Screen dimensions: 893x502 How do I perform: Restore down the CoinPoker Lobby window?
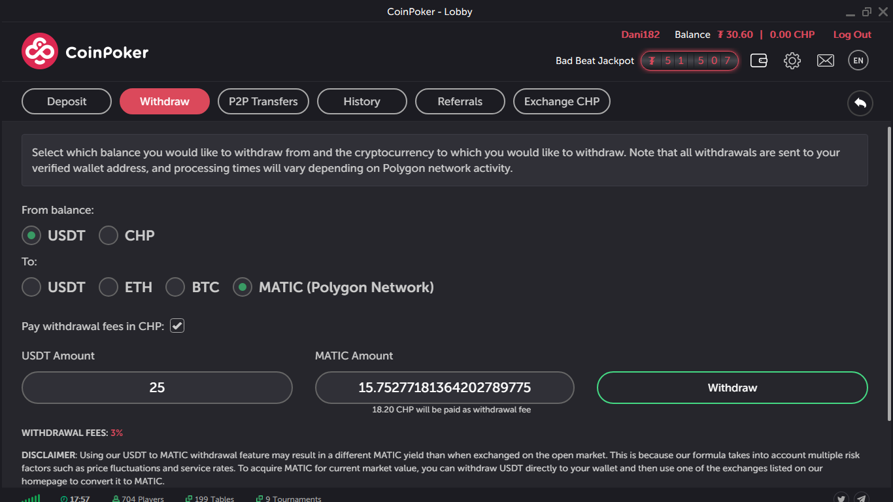867,12
